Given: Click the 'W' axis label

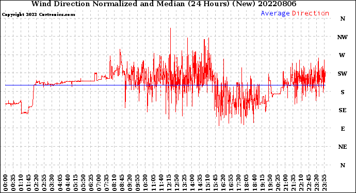Looking at the screenshot, I should (x=342, y=55).
